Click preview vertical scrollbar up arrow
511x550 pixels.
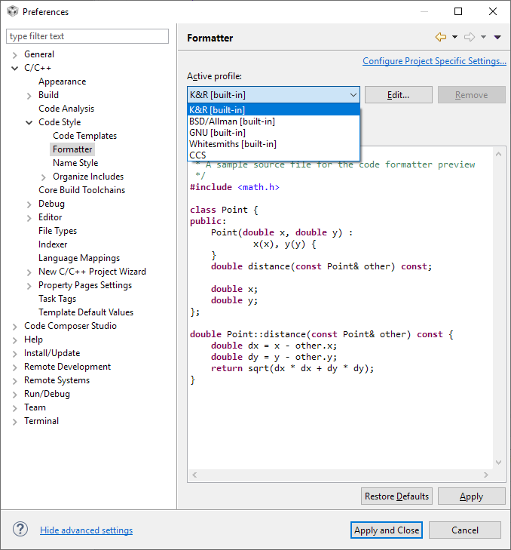pos(498,154)
